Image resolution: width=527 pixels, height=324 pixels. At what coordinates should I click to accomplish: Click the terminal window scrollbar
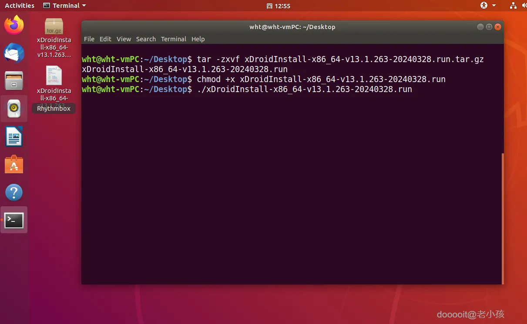click(503, 218)
